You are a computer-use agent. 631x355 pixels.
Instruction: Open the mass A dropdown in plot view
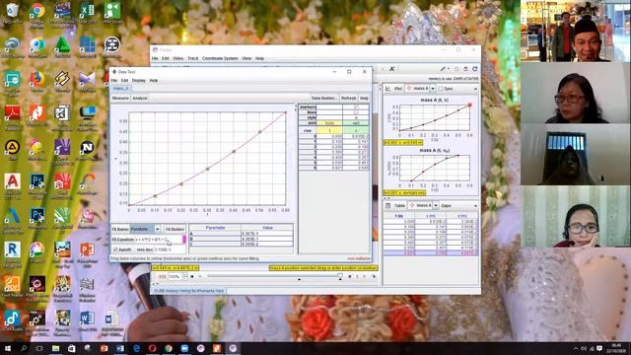433,89
